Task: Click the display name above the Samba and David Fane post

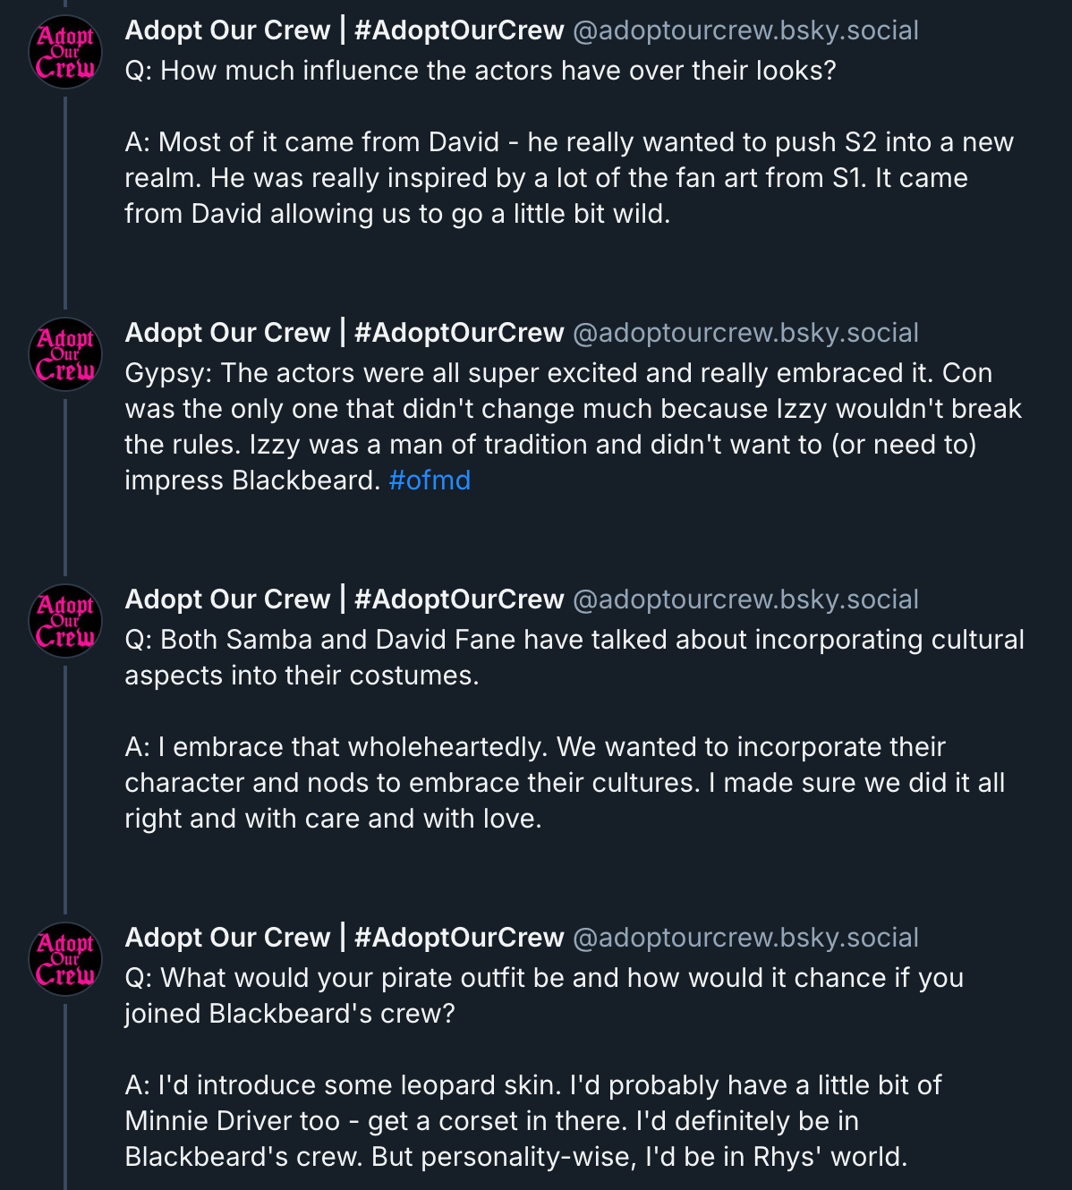Action: pos(345,599)
